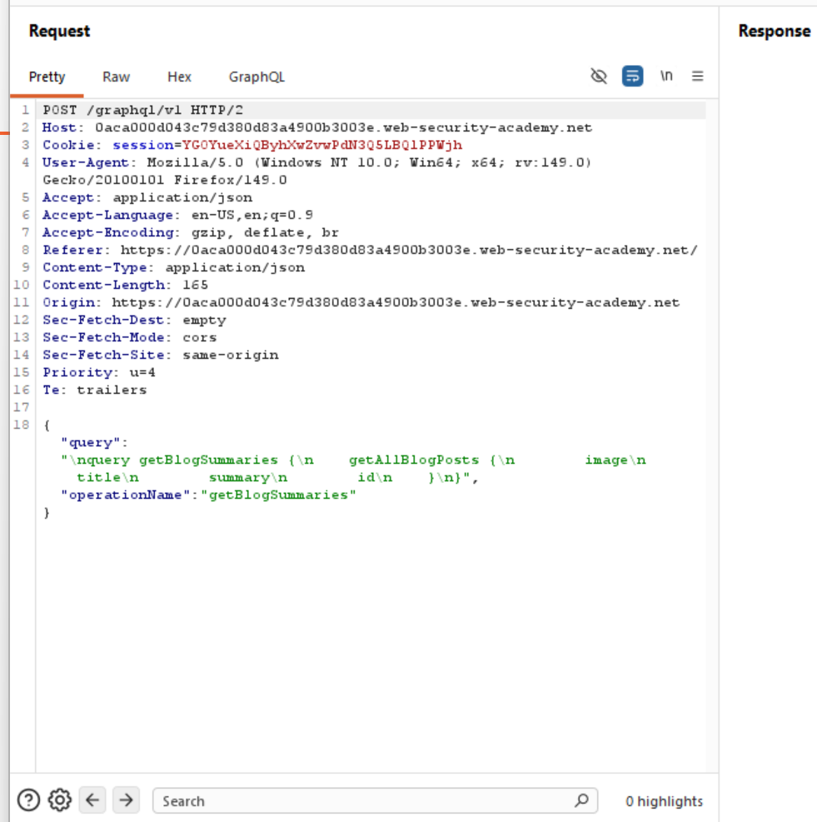817x822 pixels.
Task: Click the "operationName" key in body
Action: [125, 495]
